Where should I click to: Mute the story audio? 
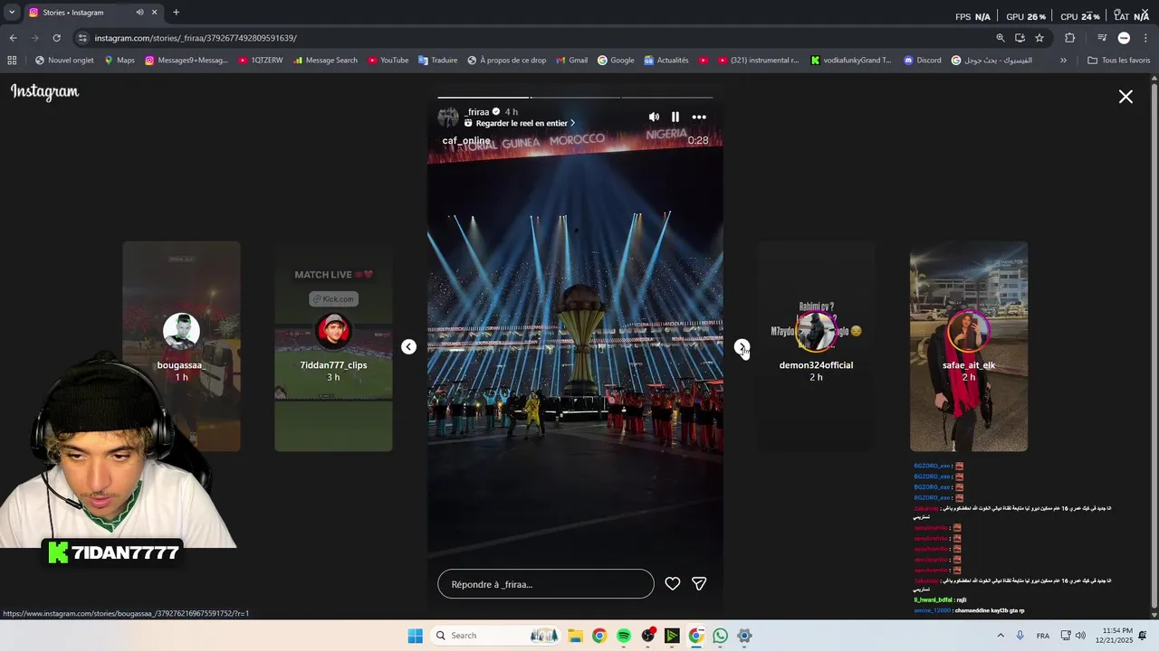[x=654, y=117]
